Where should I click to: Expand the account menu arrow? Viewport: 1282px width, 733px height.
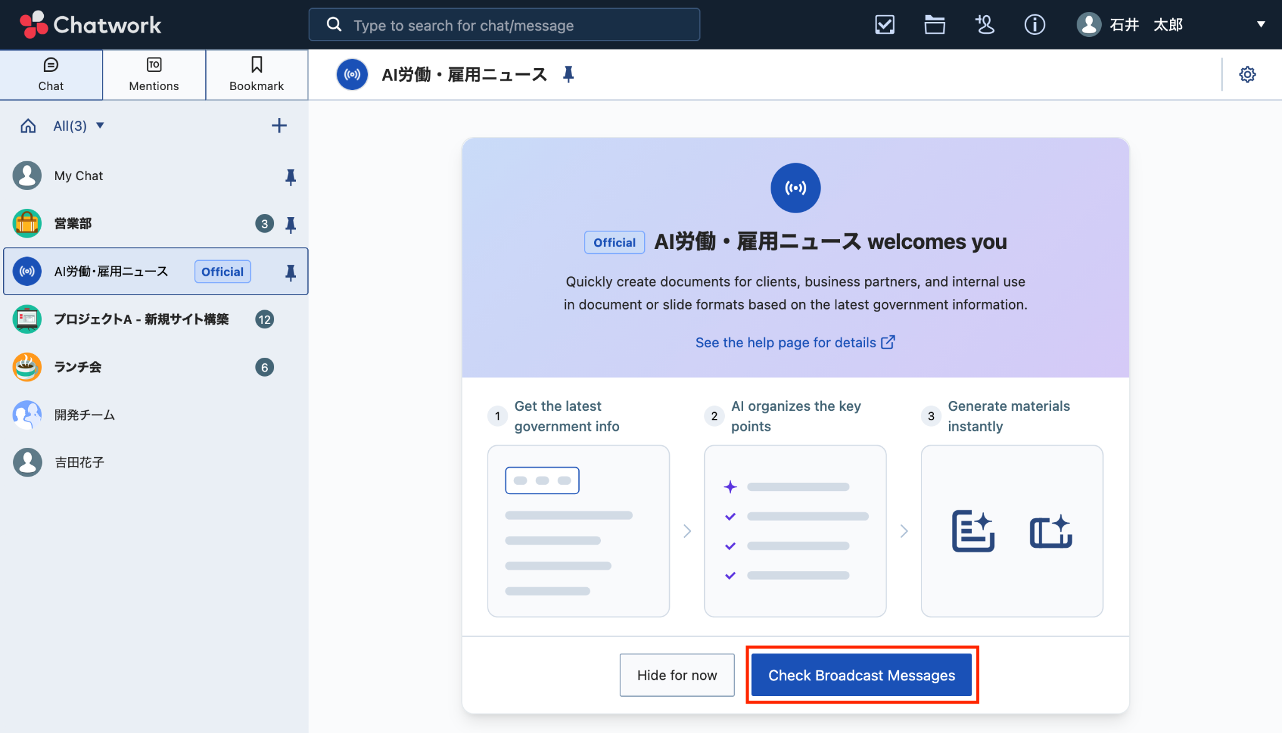[x=1261, y=25]
